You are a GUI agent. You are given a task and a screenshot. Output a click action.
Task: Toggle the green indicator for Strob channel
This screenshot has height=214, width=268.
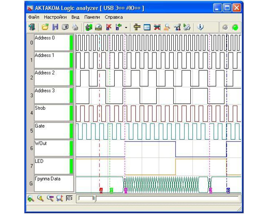[71, 113]
